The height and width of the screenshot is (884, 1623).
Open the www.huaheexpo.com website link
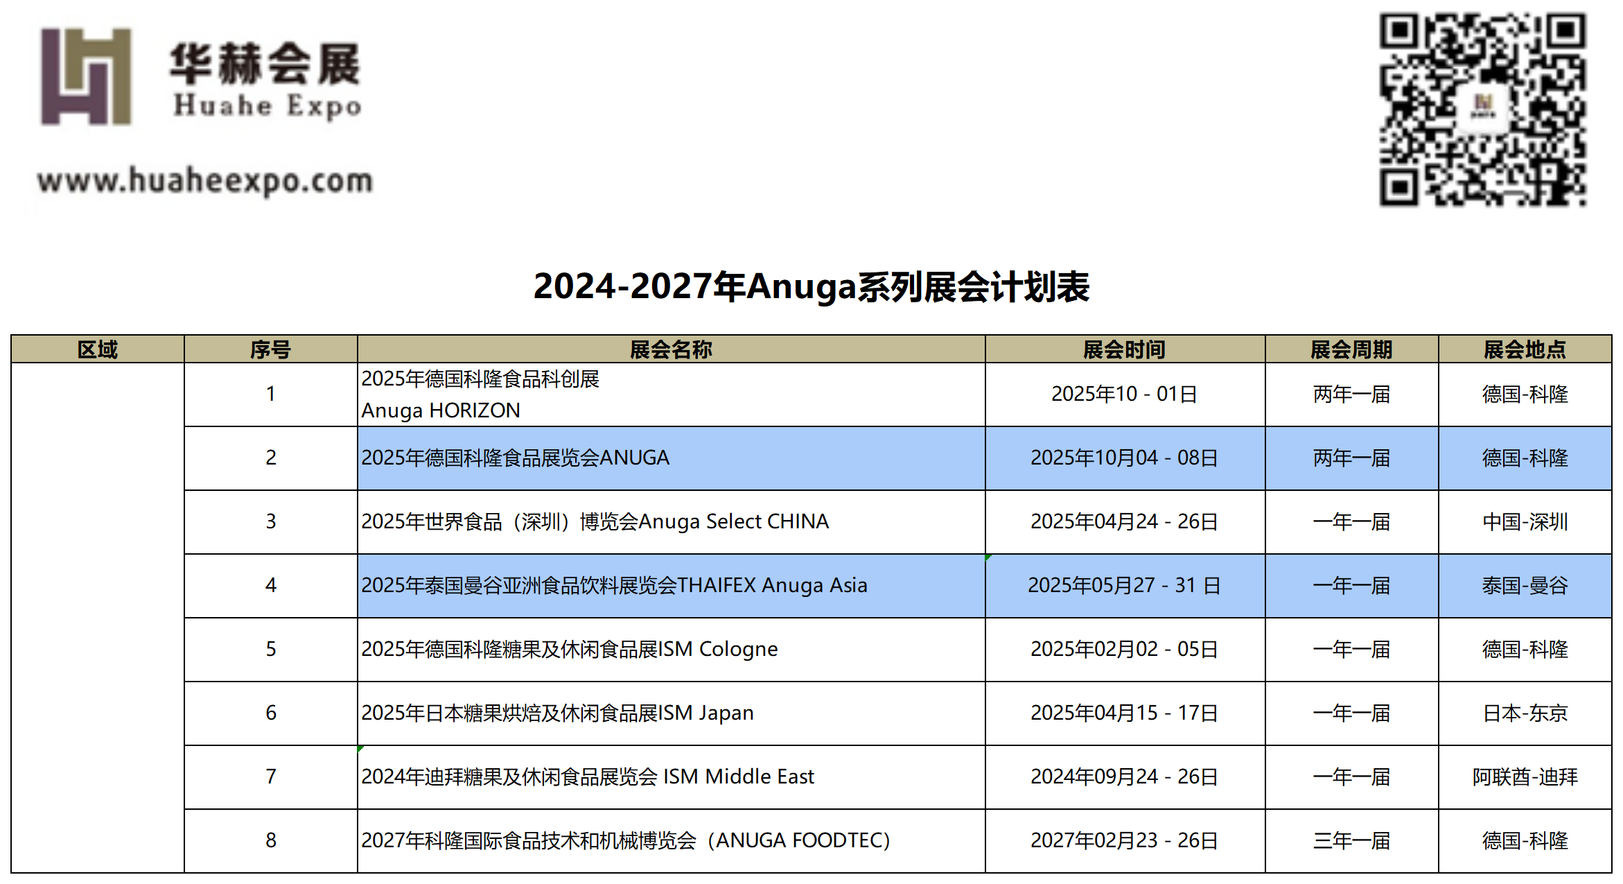click(x=205, y=180)
